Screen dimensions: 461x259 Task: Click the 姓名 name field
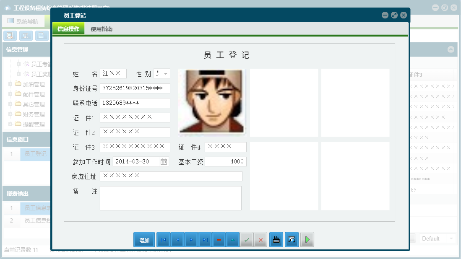point(113,73)
